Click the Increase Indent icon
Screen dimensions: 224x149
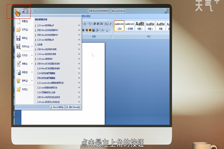click(98, 24)
